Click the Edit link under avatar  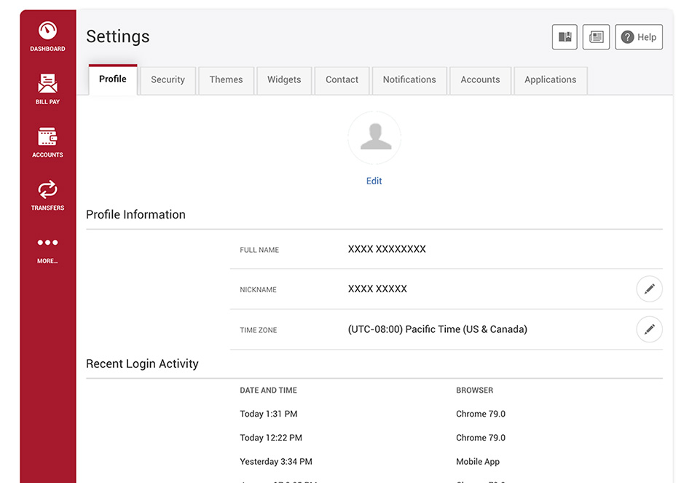pos(374,181)
